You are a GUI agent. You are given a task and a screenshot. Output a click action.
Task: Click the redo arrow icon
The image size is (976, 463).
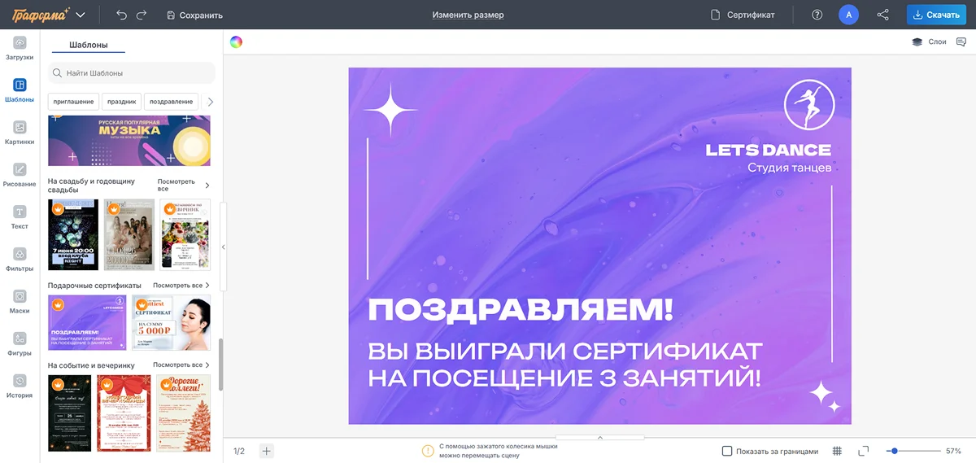tap(142, 15)
